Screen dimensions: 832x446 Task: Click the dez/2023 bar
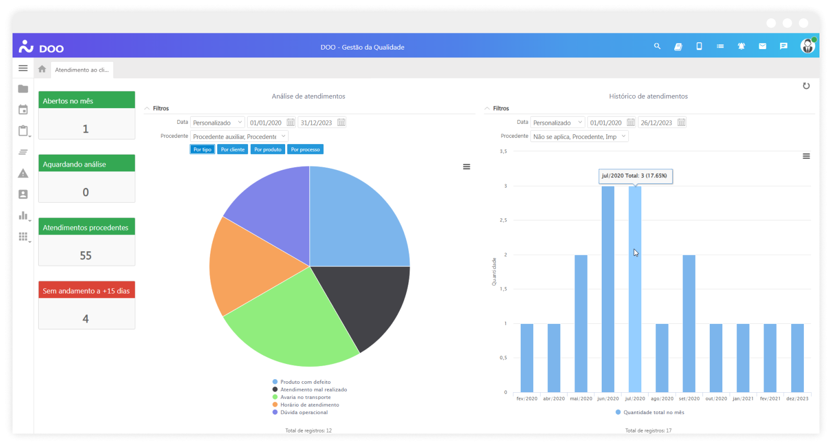click(797, 358)
